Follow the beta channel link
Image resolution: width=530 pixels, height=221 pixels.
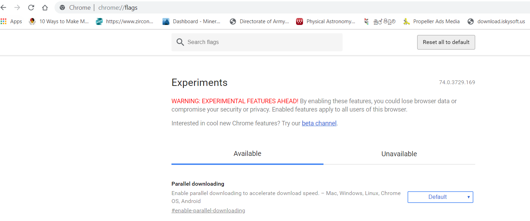(319, 123)
